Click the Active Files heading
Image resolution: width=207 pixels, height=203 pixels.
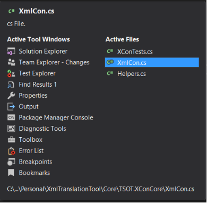[122, 39]
